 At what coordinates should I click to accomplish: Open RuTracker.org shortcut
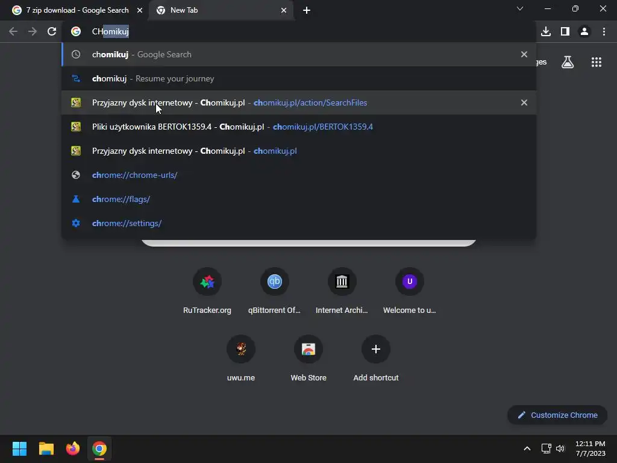click(207, 291)
